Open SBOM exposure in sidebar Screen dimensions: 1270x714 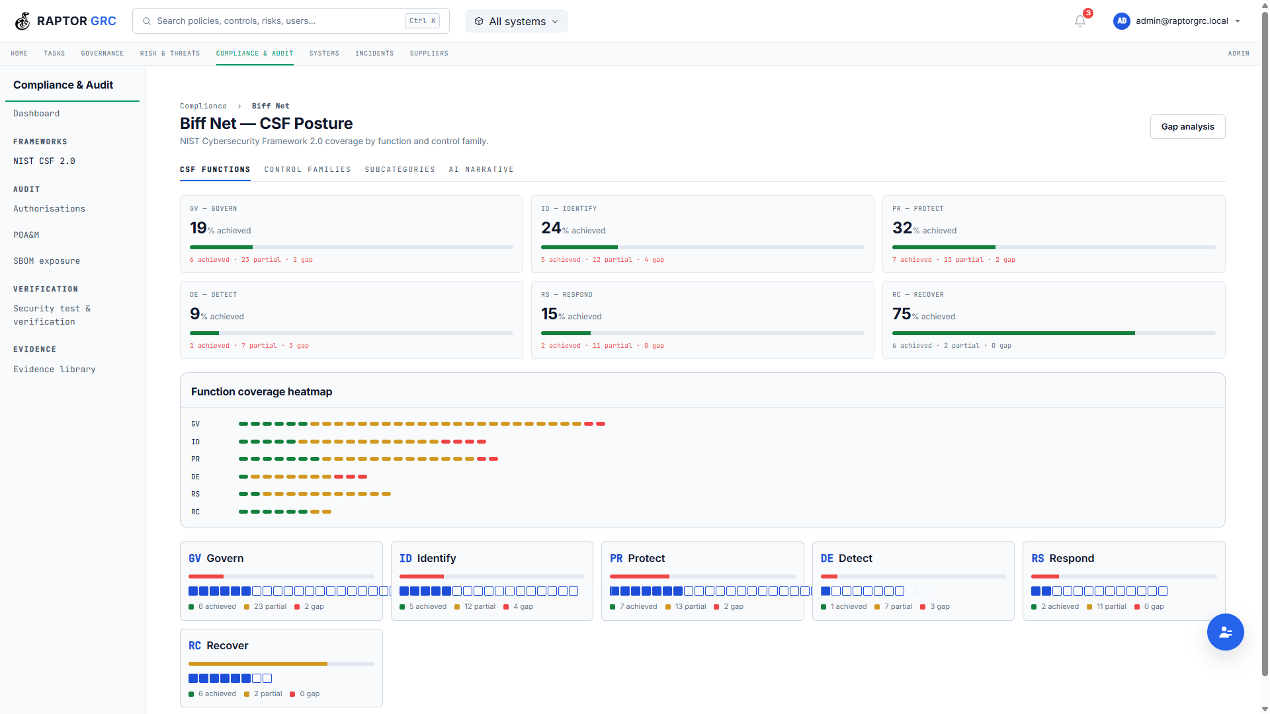click(x=46, y=261)
